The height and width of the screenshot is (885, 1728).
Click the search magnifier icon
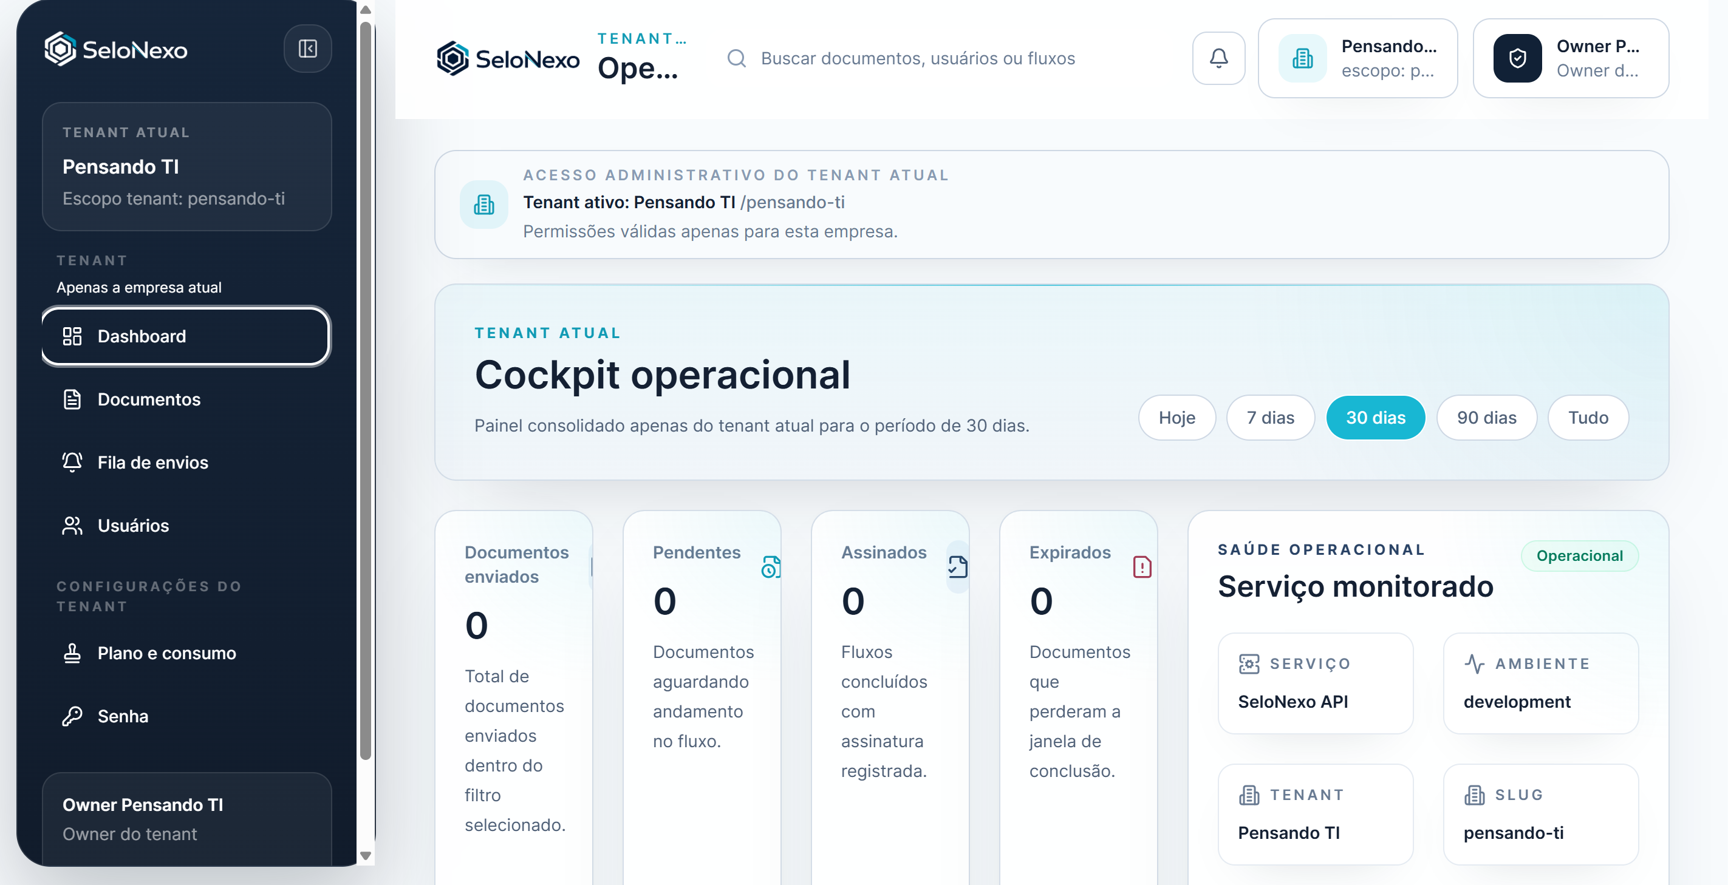[x=737, y=58]
